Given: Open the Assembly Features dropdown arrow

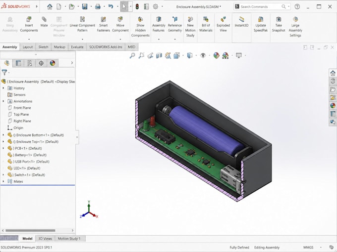Looking at the screenshot, I should [x=159, y=39].
